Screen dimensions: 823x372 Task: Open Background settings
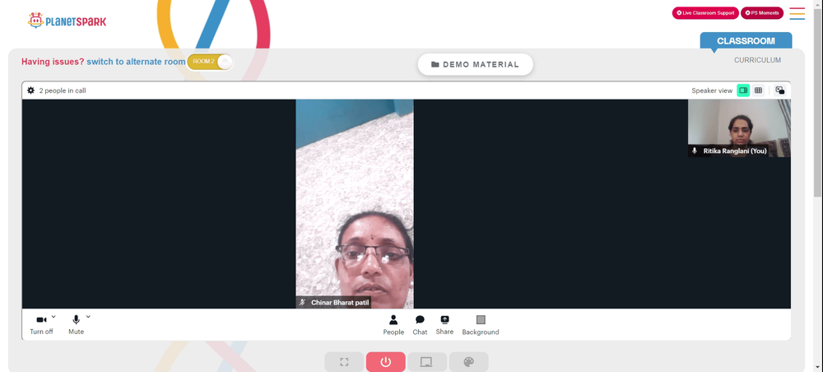point(481,325)
